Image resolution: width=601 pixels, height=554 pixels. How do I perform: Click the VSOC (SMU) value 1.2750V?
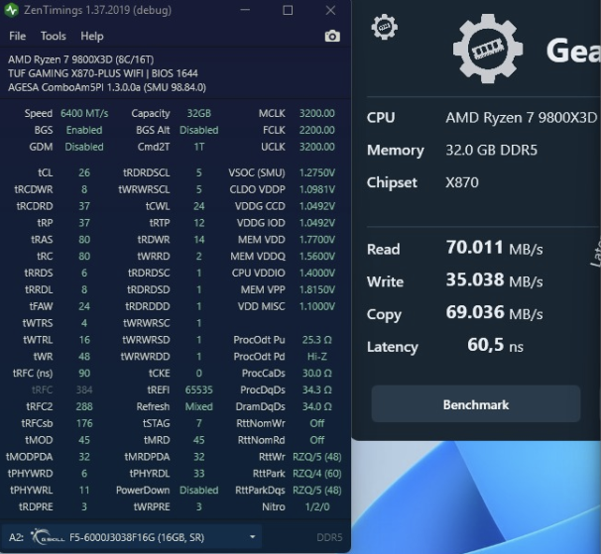pyautogui.click(x=317, y=172)
